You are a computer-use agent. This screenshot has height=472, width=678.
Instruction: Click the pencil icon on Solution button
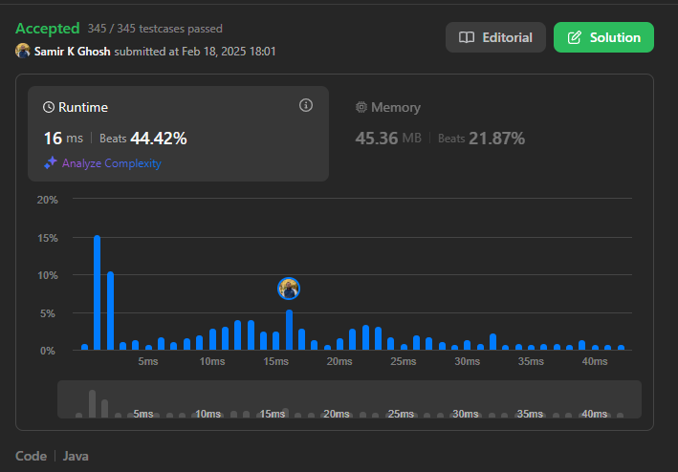coord(575,37)
